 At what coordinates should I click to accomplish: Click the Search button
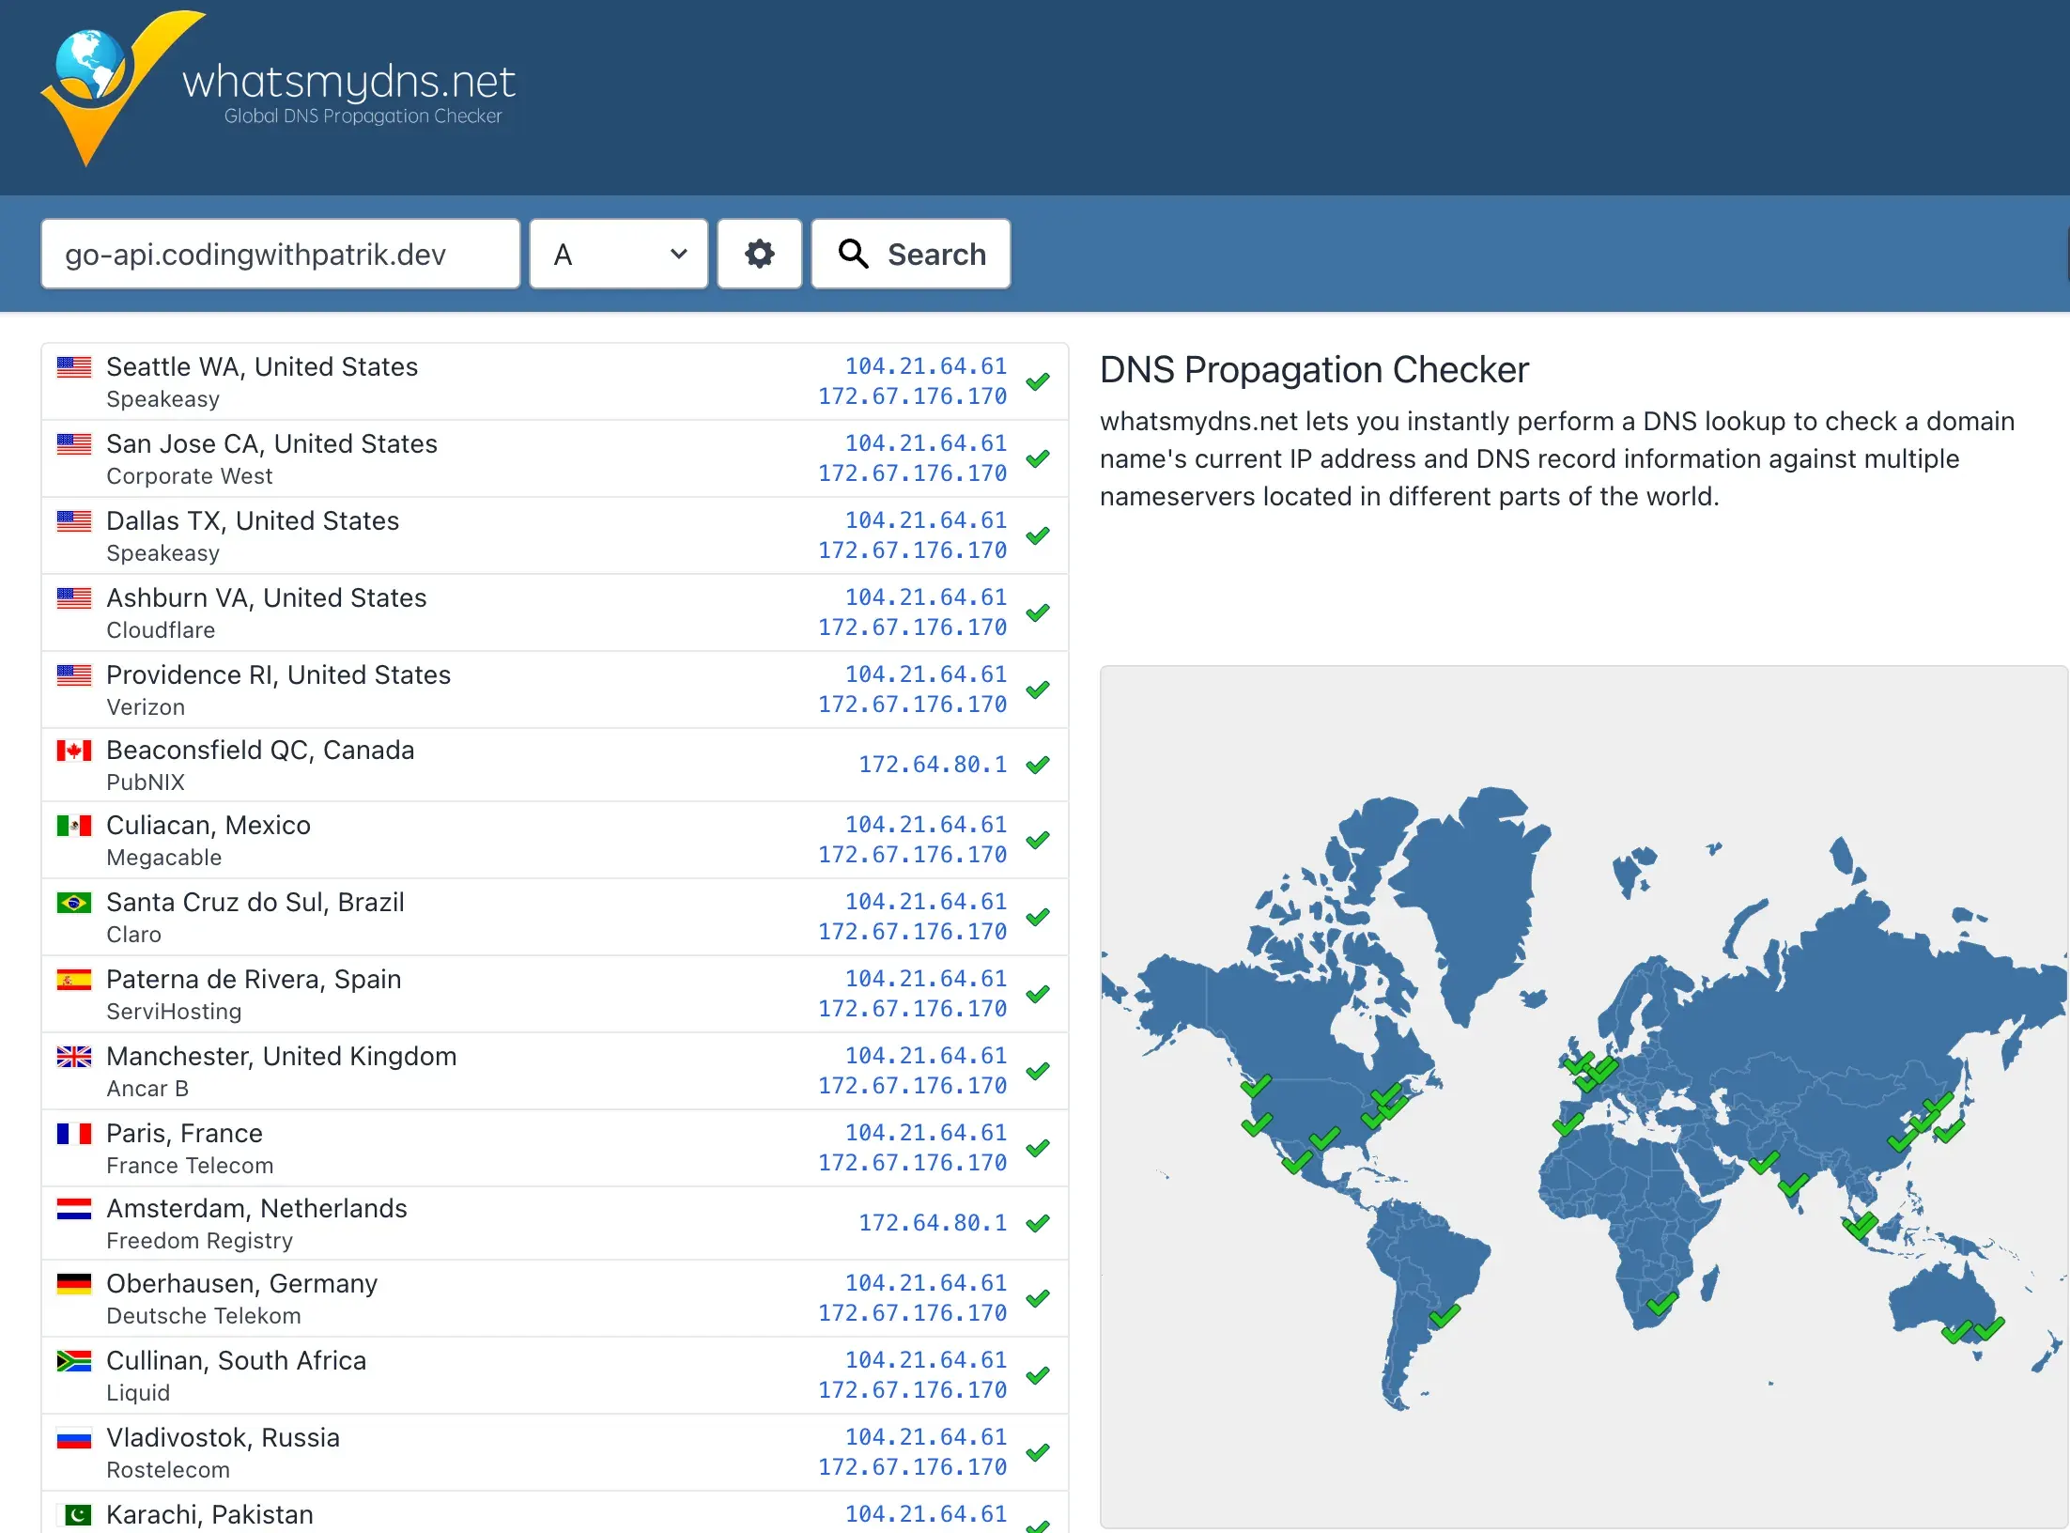(x=910, y=253)
